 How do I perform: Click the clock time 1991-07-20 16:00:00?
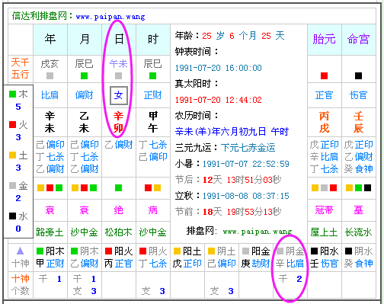(x=219, y=68)
